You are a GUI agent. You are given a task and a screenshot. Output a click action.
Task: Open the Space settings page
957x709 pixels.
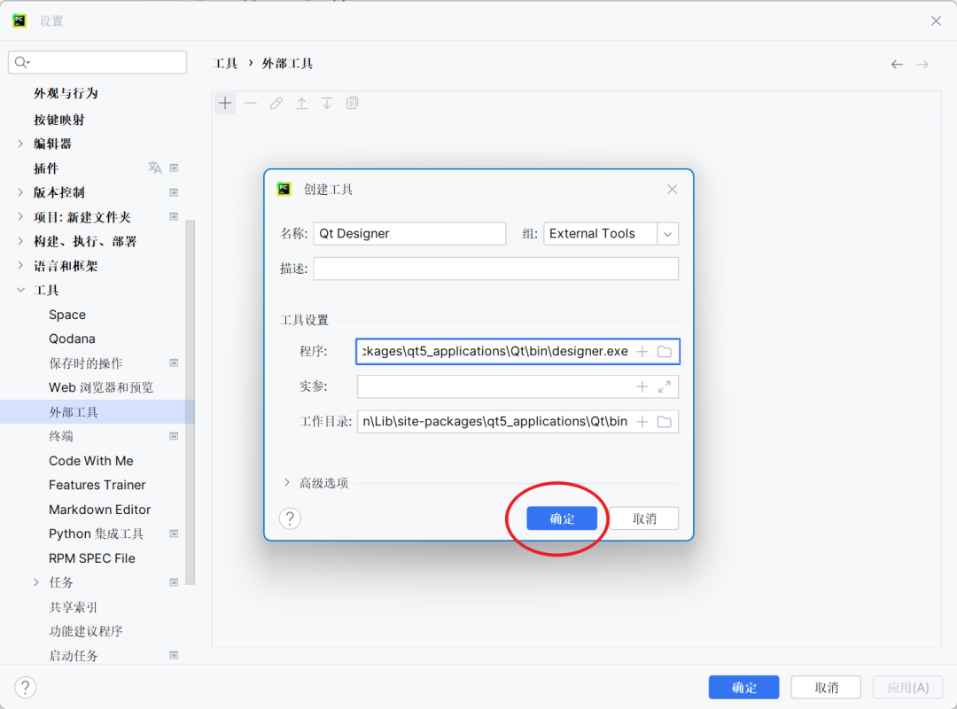point(67,315)
